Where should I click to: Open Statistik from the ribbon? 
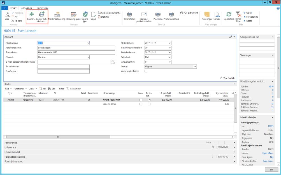(x=103, y=17)
